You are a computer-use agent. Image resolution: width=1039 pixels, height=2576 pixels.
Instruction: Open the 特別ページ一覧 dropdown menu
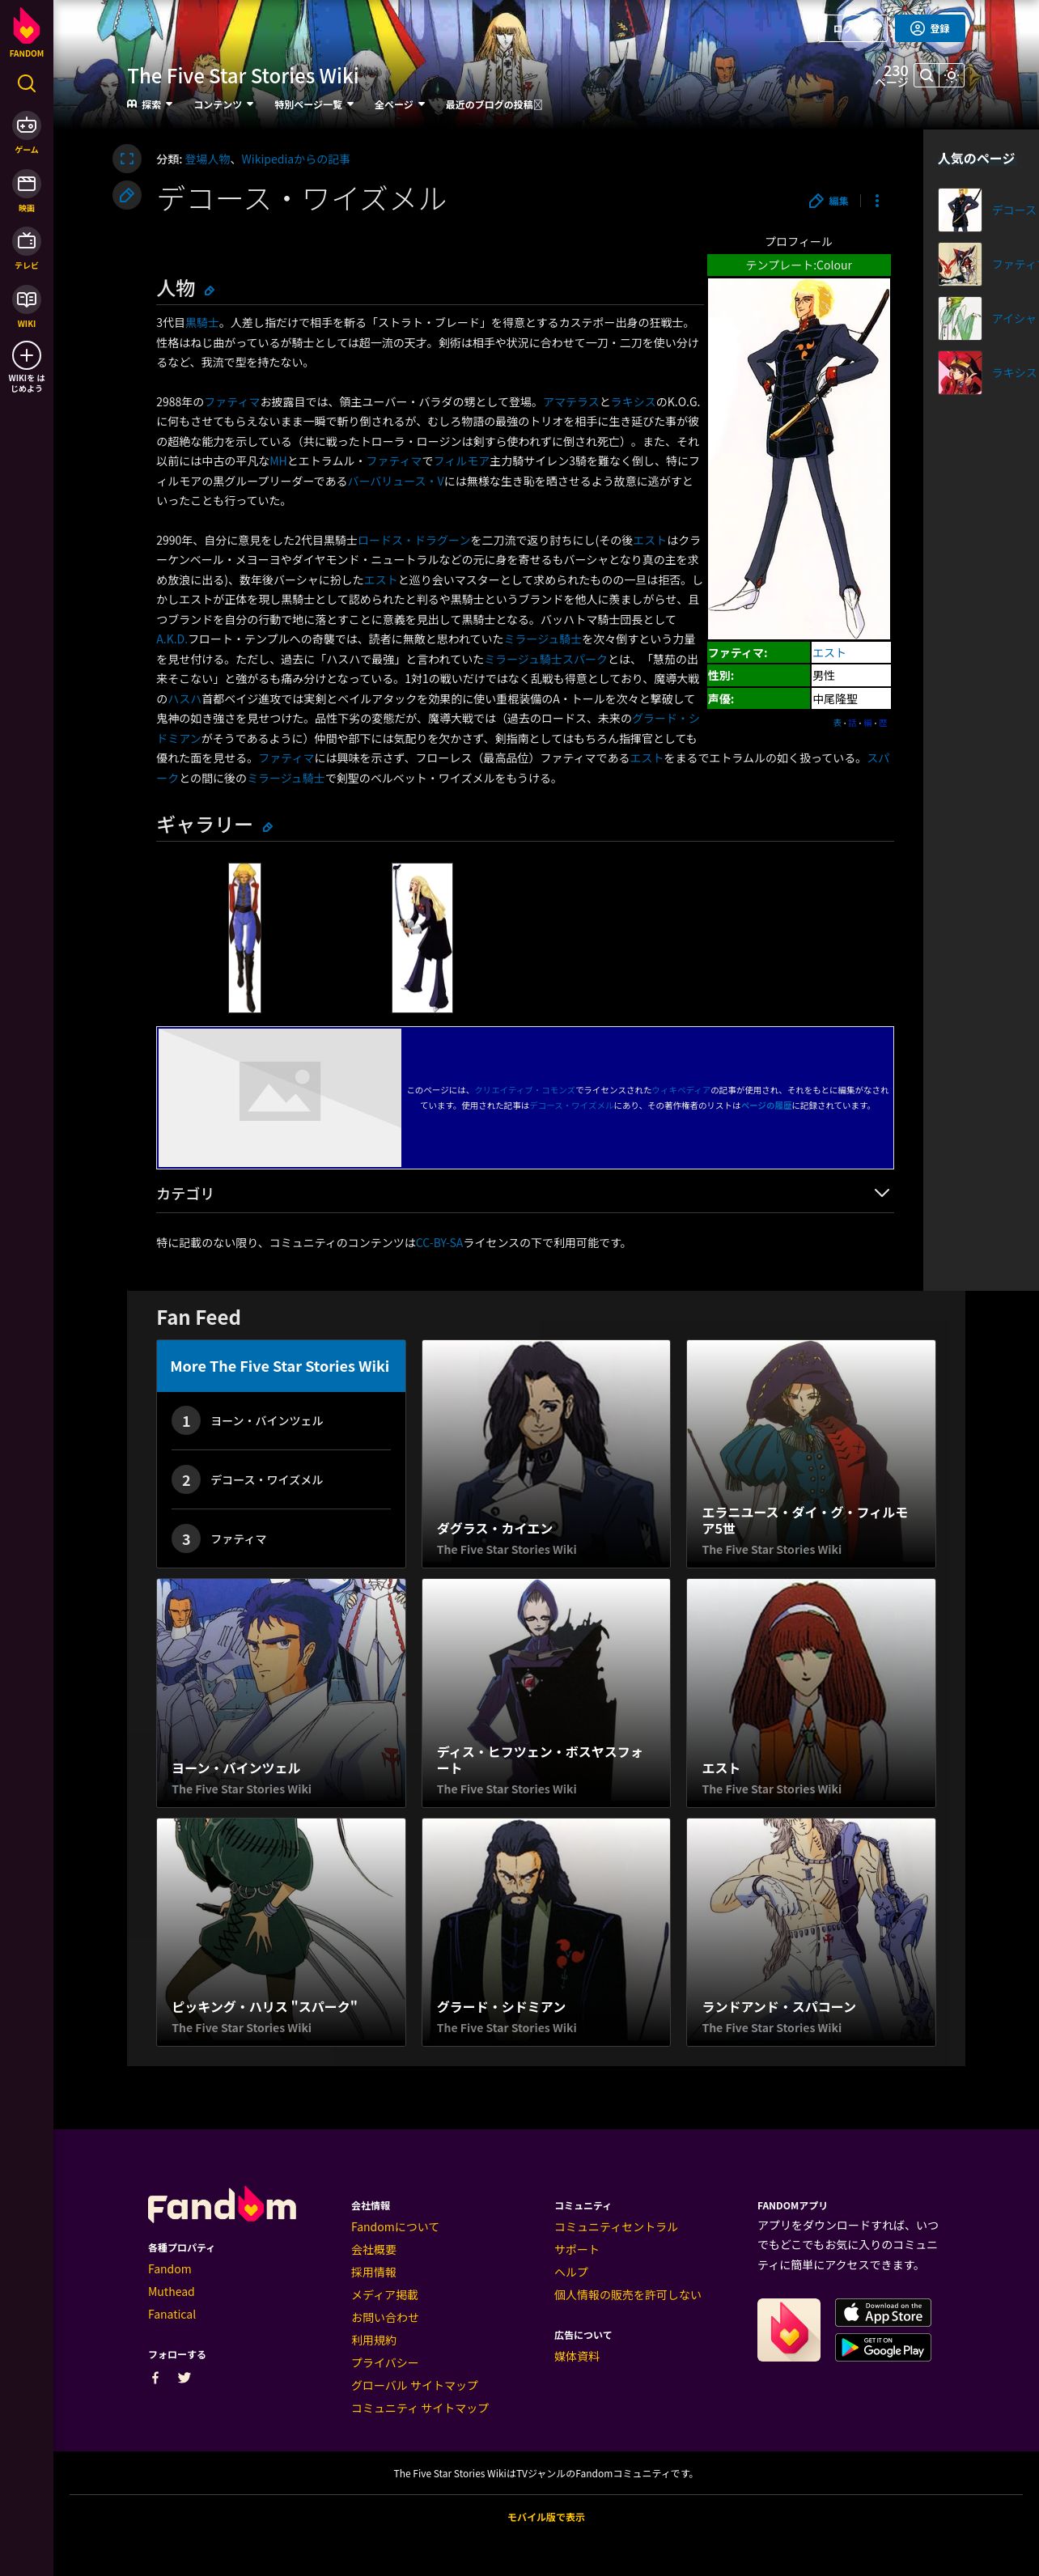(314, 104)
